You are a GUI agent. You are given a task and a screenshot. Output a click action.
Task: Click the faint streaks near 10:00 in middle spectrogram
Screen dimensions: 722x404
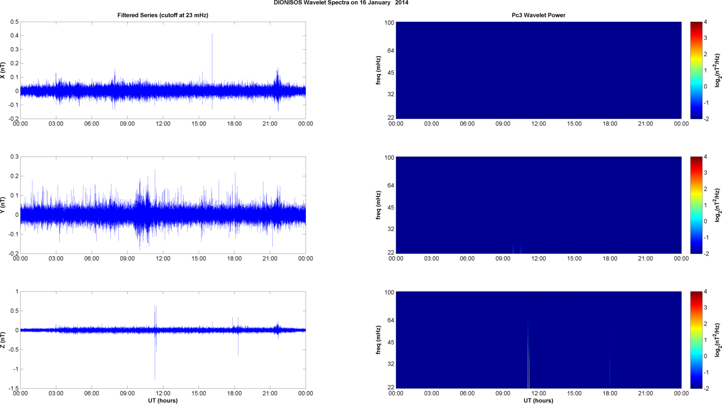pos(517,248)
